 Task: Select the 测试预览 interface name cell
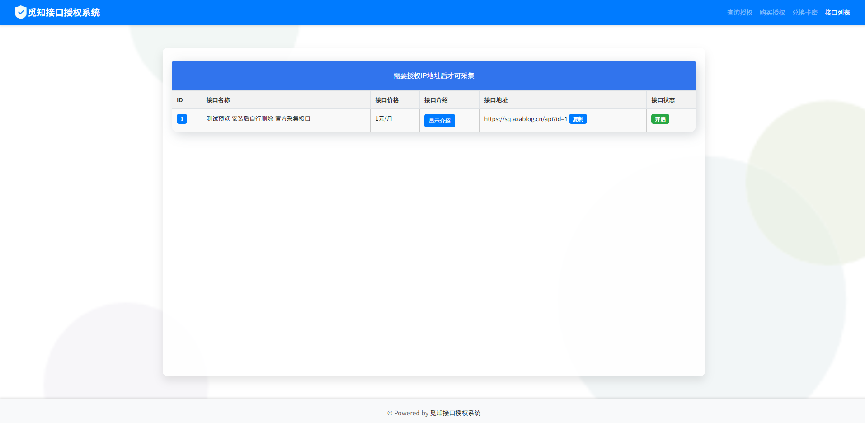click(258, 119)
